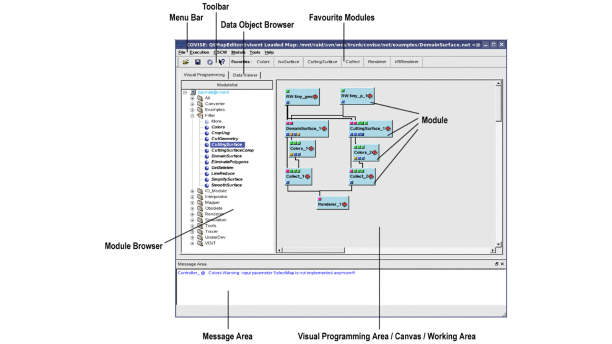Click the save map floppy disk icon
This screenshot has width=612, height=344.
coord(198,62)
